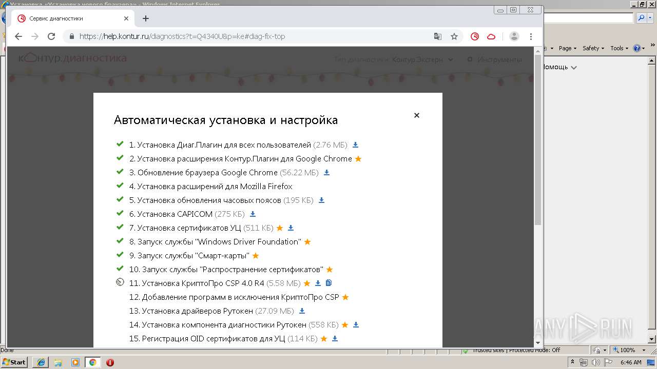Click the volume speaker tray icon
The width and height of the screenshot is (657, 369).
(595, 362)
